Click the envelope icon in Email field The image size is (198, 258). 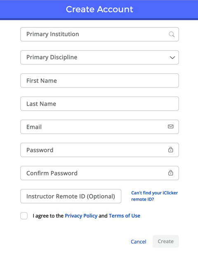(x=170, y=126)
